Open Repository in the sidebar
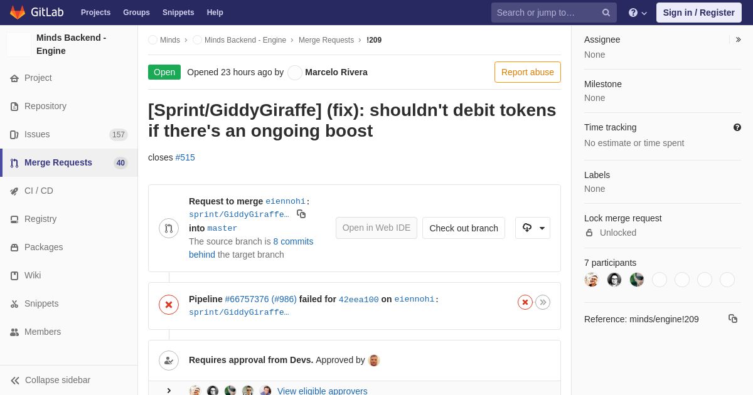Viewport: 753px width, 395px height. 69,106
